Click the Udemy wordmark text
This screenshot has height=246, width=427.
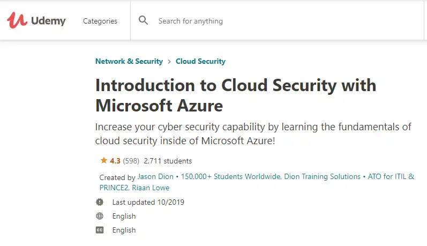coord(48,21)
